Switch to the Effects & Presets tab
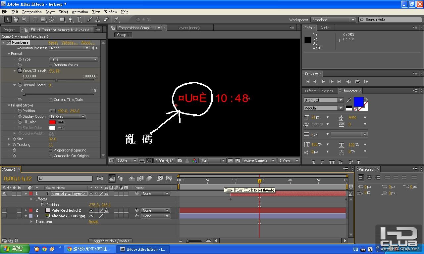The width and height of the screenshot is (424, 254). (319, 91)
